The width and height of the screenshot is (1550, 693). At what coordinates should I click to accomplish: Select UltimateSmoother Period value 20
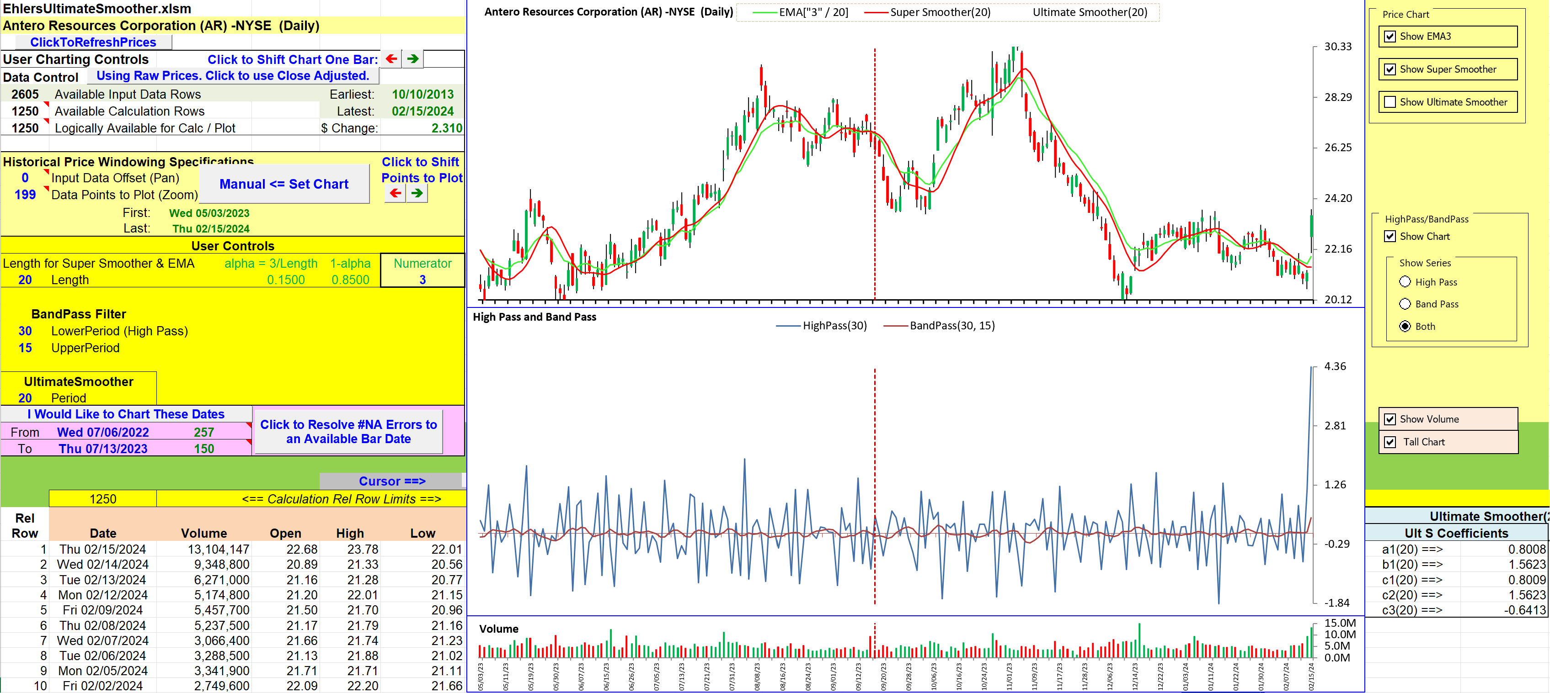(x=25, y=398)
